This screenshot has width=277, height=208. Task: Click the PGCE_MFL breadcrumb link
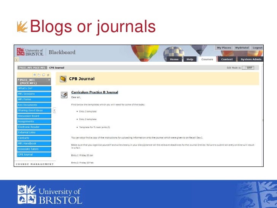tap(32, 68)
